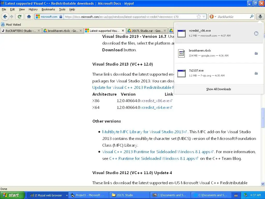This screenshot has height=199, width=265.
Task: Click the vcredist_x86.exe download action icon
Action: [x=256, y=33]
